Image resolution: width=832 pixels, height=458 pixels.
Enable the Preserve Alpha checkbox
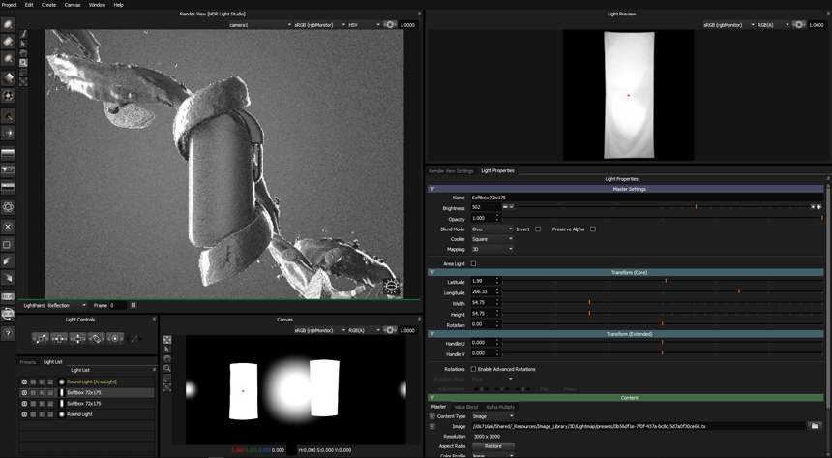click(593, 229)
